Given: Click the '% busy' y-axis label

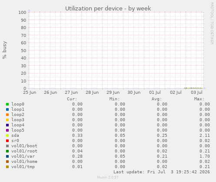Looking at the screenshot, I should coord(4,50).
